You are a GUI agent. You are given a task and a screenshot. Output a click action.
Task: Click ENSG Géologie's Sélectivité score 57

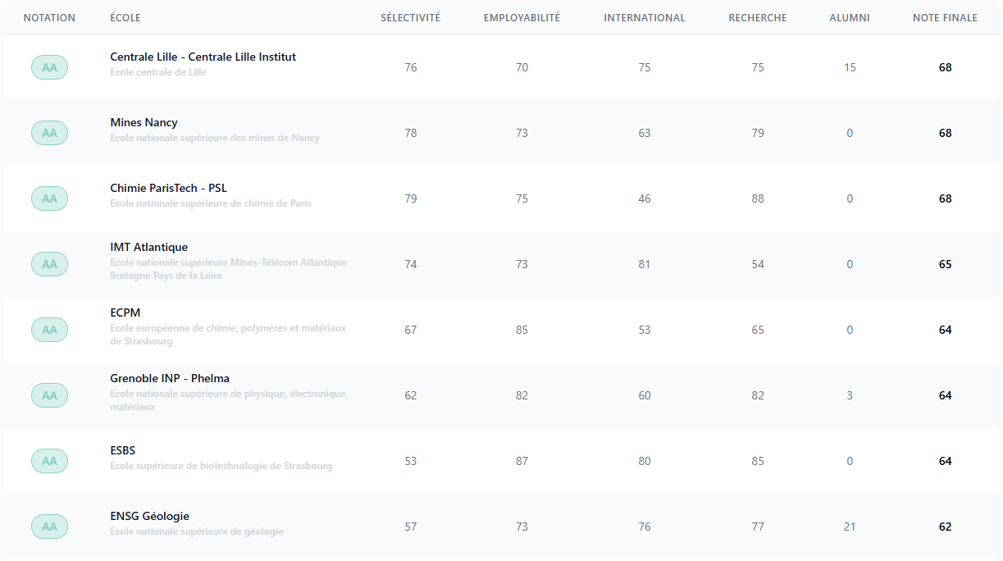(x=411, y=527)
